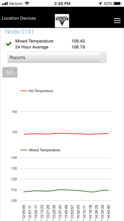Go back to Location Devices
Screen dimensions: 124x221
[x=19, y=18]
